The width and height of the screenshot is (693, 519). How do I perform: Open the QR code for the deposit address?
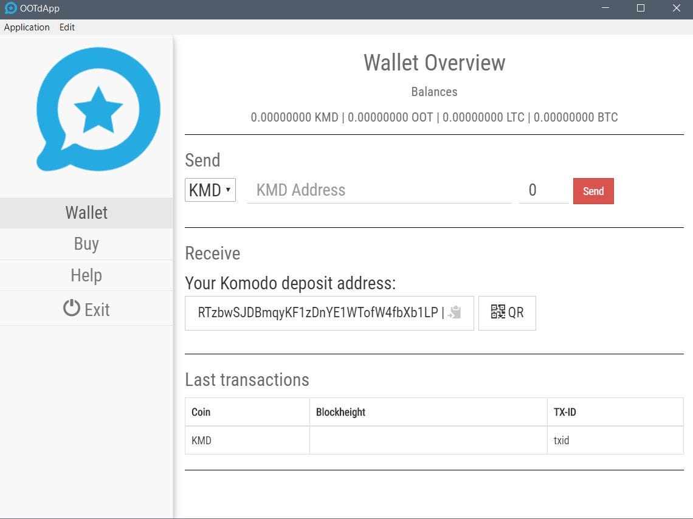(507, 312)
